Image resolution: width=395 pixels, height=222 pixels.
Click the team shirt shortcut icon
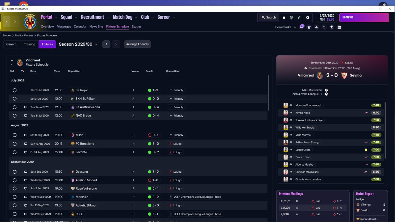[x=309, y=27]
